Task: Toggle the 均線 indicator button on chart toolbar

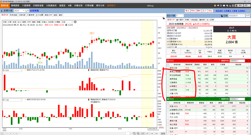Action: coord(5,22)
